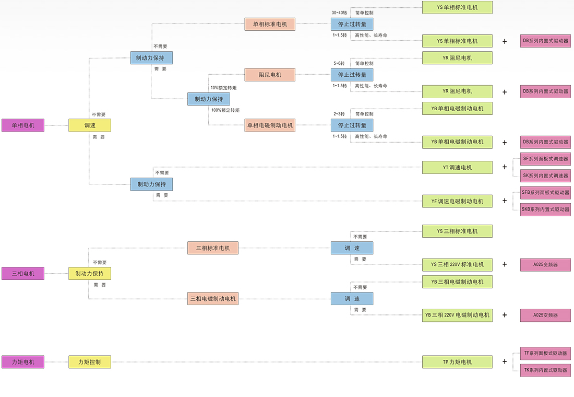Open the yellow 调速 node

90,125
